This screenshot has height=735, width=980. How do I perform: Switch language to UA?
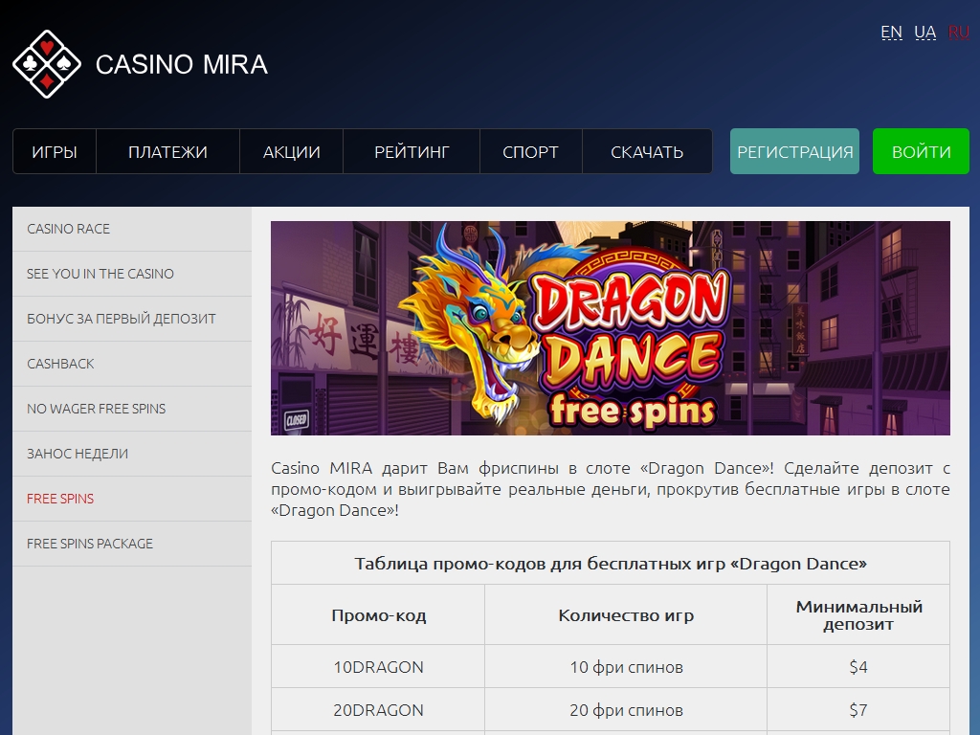(x=924, y=33)
